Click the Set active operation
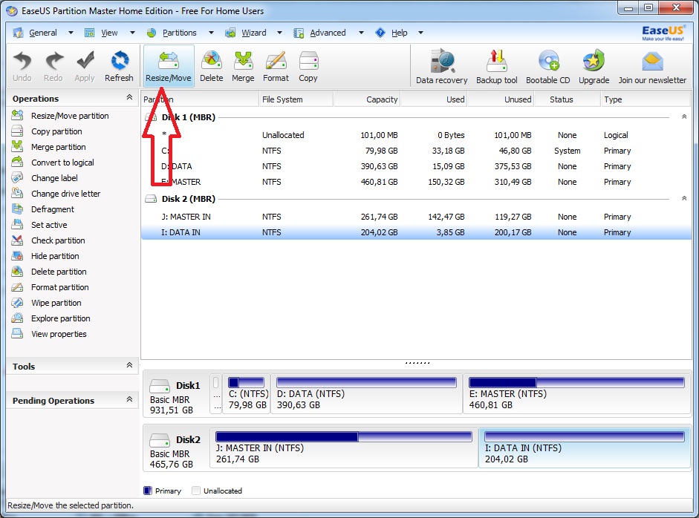The width and height of the screenshot is (699, 518). pos(39,225)
